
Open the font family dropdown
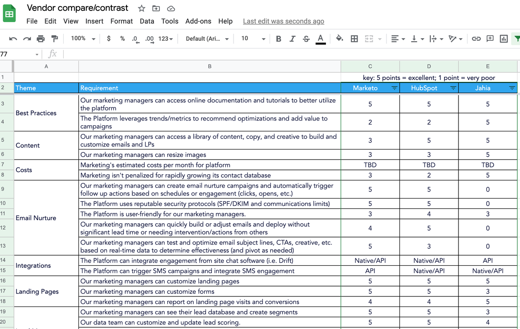[207, 39]
